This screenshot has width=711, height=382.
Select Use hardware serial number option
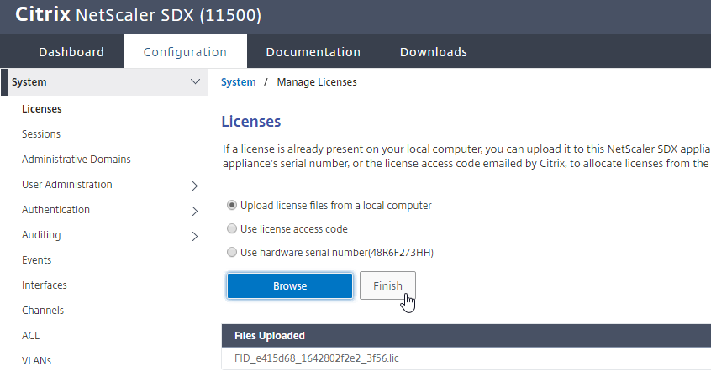[x=232, y=253]
